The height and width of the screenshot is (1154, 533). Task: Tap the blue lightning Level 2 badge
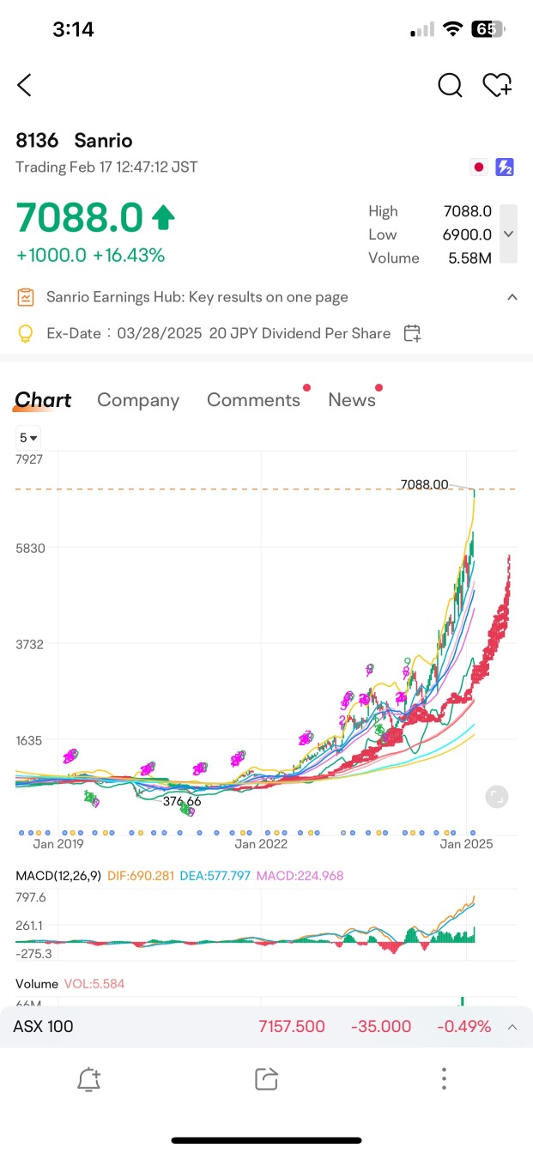pos(505,167)
